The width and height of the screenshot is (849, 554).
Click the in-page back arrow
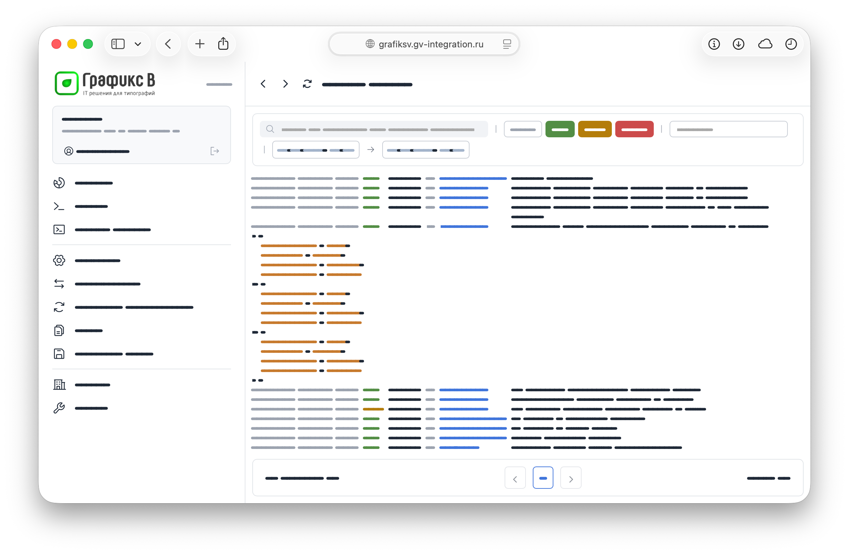264,84
